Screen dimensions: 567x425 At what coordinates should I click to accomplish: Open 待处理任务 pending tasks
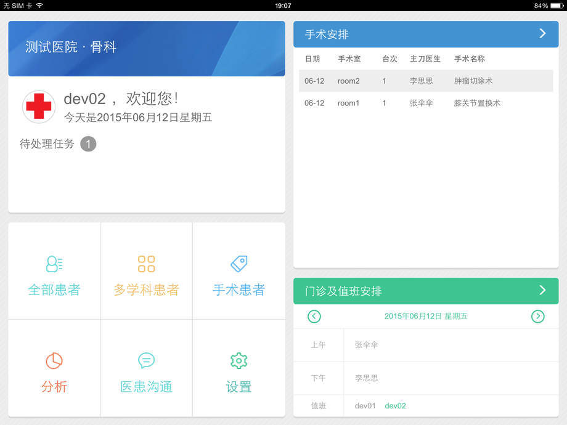click(47, 144)
